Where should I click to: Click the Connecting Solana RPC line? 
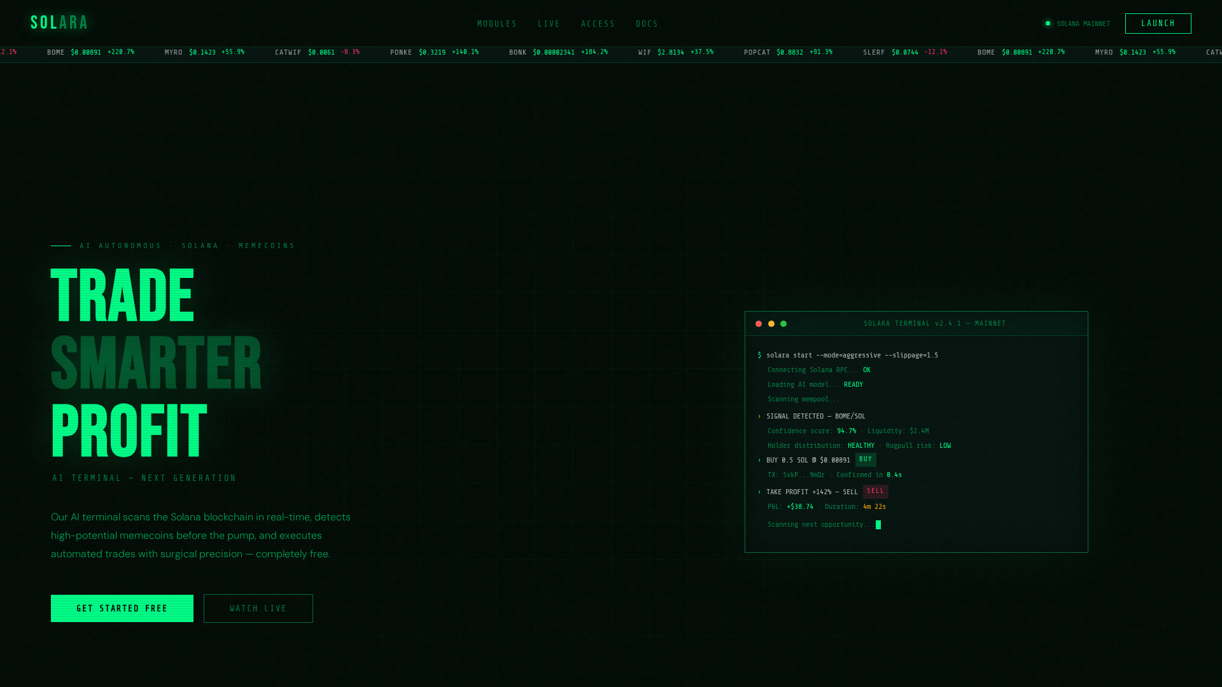[818, 370]
